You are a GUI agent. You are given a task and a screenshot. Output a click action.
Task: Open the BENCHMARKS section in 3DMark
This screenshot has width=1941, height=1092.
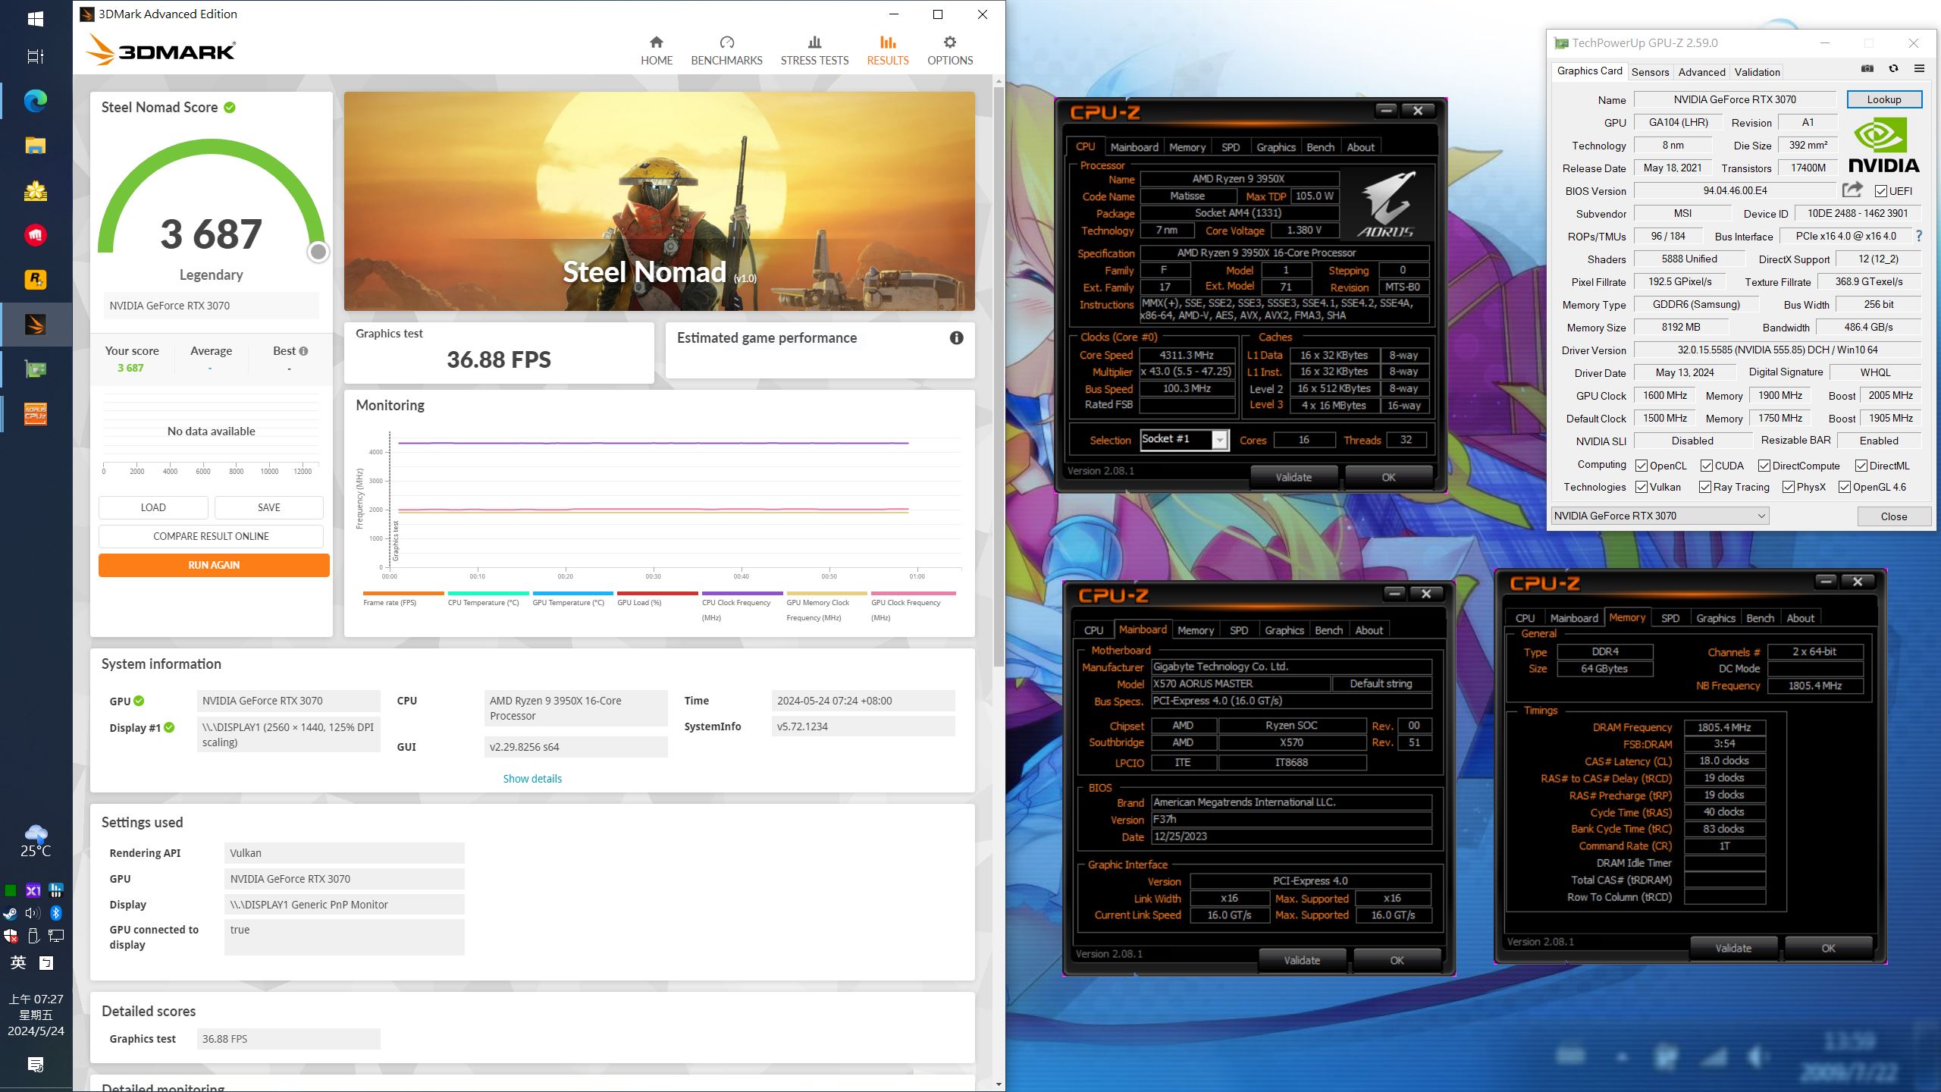(726, 51)
